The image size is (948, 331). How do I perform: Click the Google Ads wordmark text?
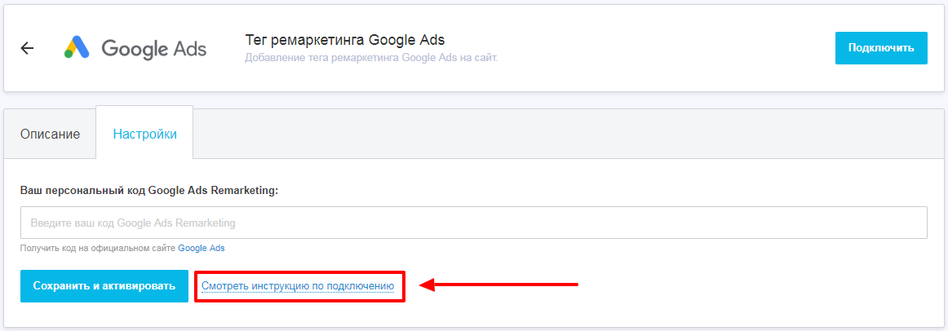pyautogui.click(x=153, y=48)
